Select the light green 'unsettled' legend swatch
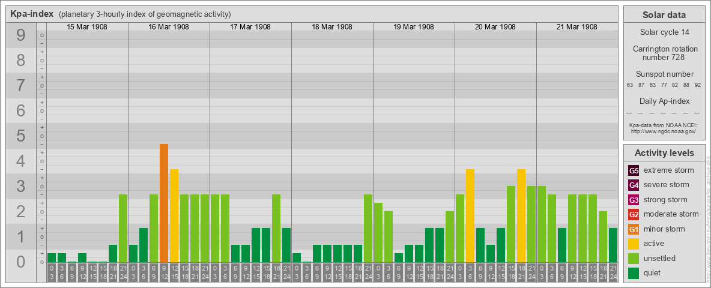Image resolution: width=711 pixels, height=288 pixels. (634, 258)
